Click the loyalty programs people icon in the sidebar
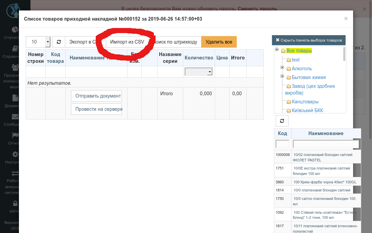The width and height of the screenshot is (372, 233). pyautogui.click(x=15, y=68)
